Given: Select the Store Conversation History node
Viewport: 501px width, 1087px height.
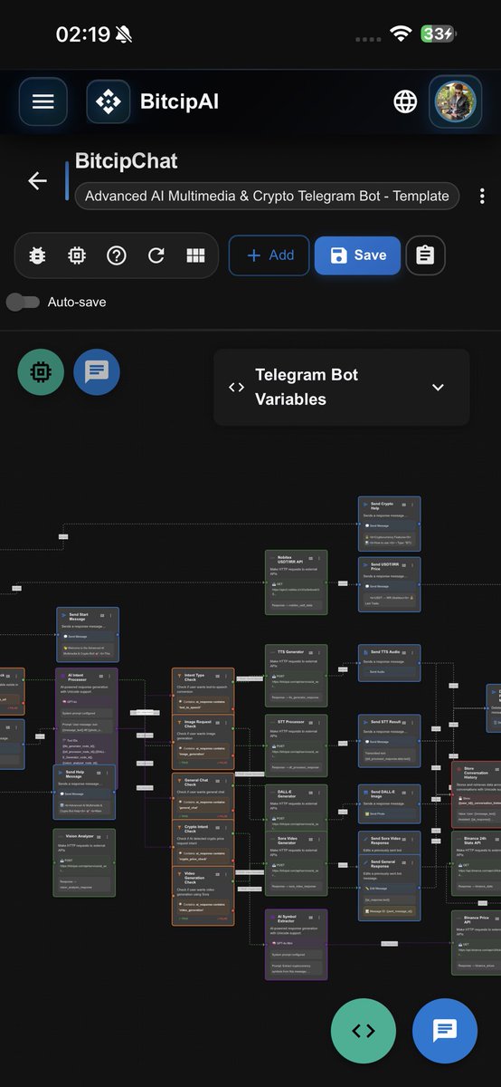Looking at the screenshot, I should pyautogui.click(x=476, y=794).
